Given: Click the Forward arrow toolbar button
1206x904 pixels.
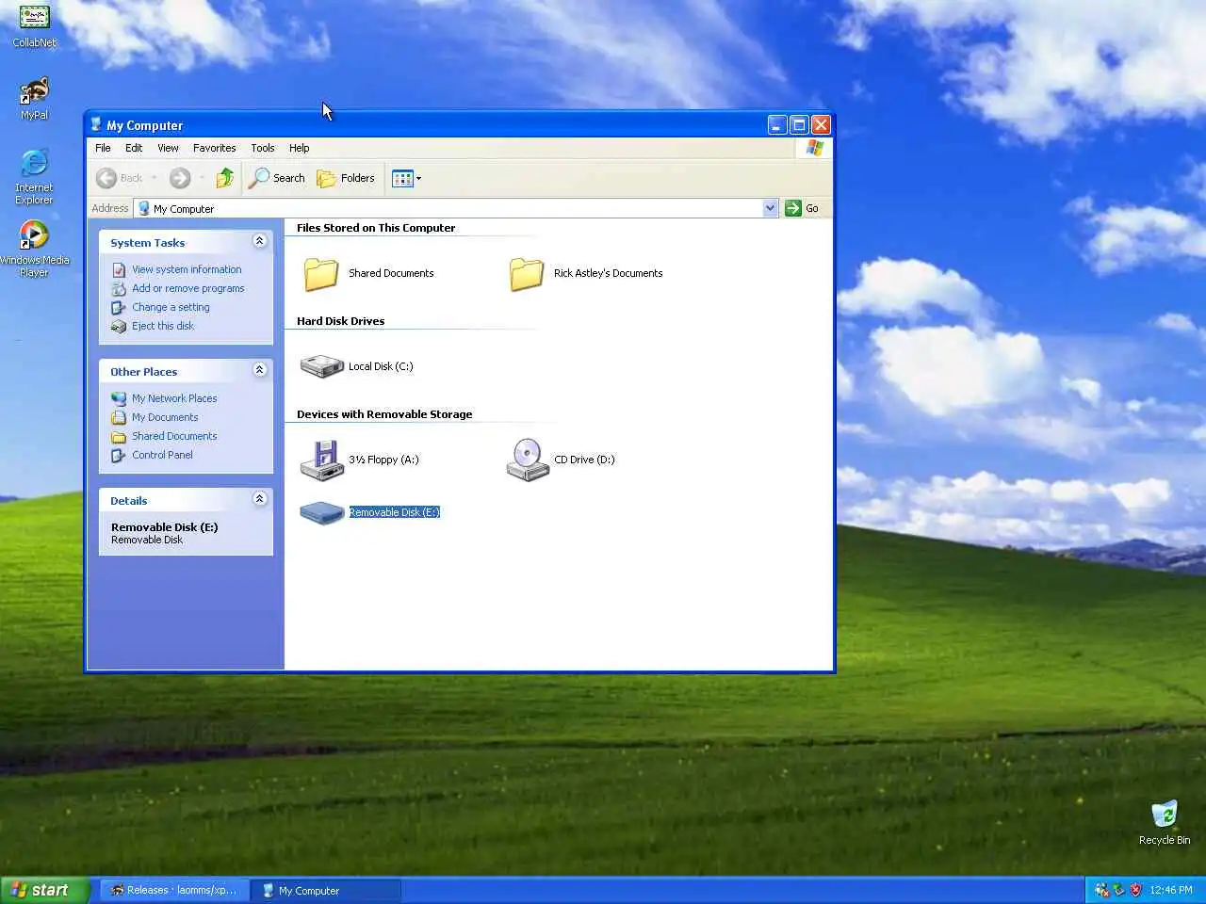Looking at the screenshot, I should point(180,178).
